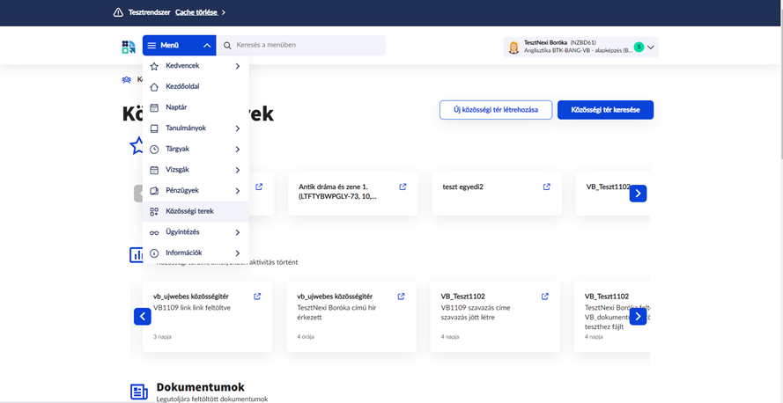Viewport: 783px width, 403px height.
Task: Select Közösségi terek menu item
Action: (189, 211)
